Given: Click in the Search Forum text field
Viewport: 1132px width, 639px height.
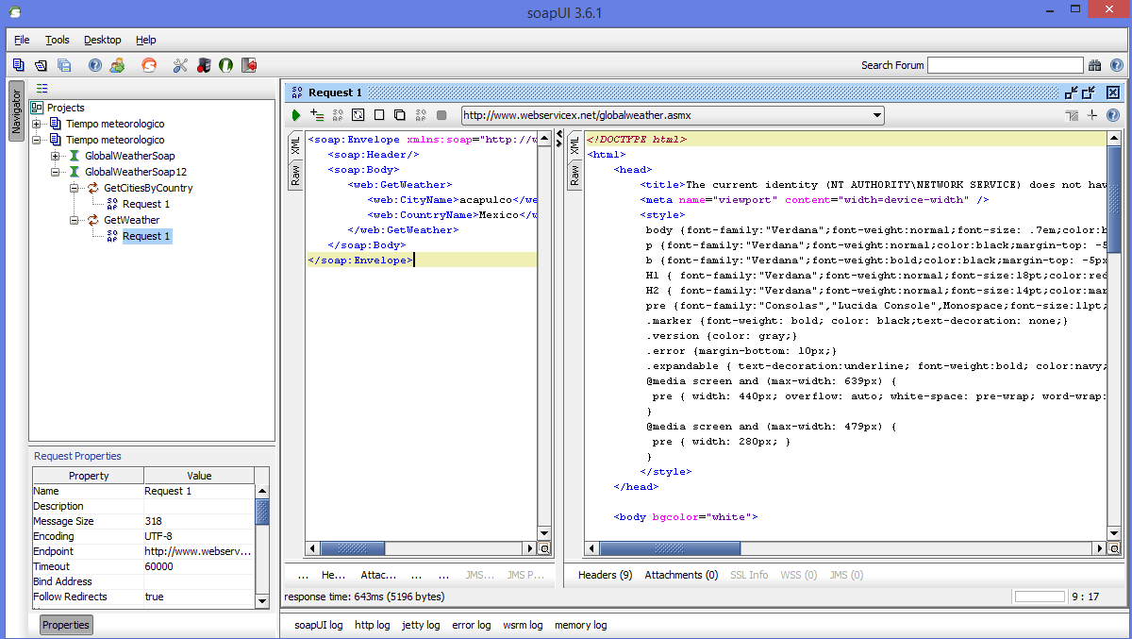Looking at the screenshot, I should [x=1005, y=65].
